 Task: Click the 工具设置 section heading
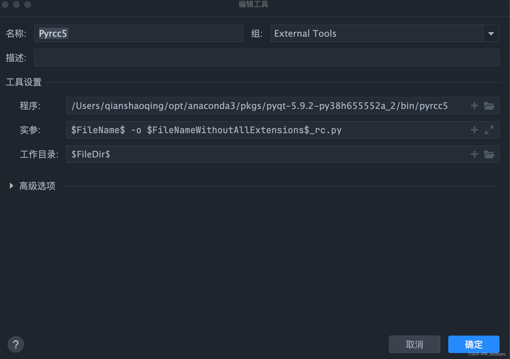point(24,82)
